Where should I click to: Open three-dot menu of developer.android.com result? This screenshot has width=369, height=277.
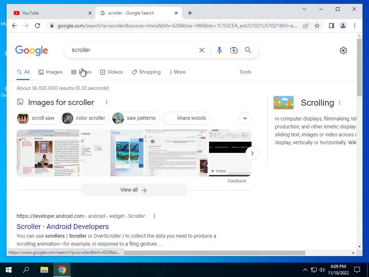[x=154, y=216]
